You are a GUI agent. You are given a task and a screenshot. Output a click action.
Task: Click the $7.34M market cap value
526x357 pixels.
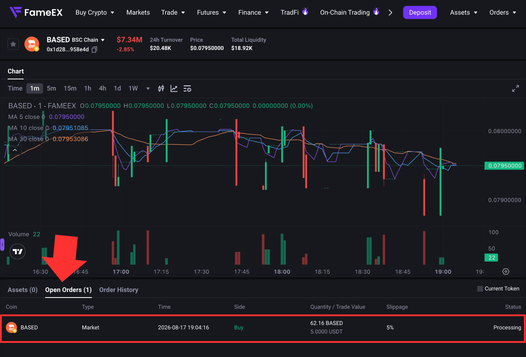coord(130,40)
